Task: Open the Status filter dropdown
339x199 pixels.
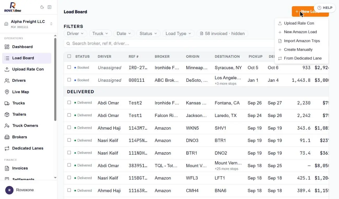Action: point(148,33)
